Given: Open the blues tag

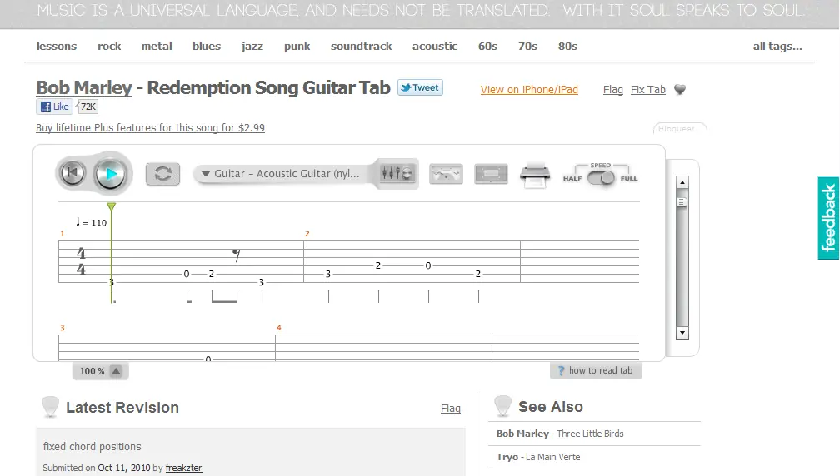Looking at the screenshot, I should click(207, 47).
